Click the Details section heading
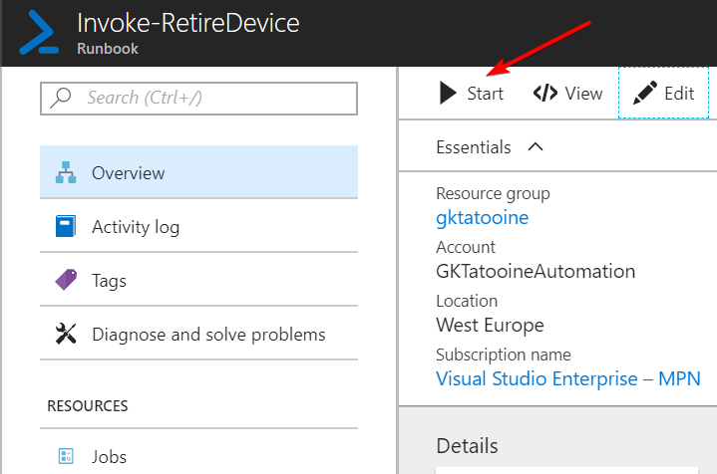This screenshot has width=717, height=474. coord(467,445)
